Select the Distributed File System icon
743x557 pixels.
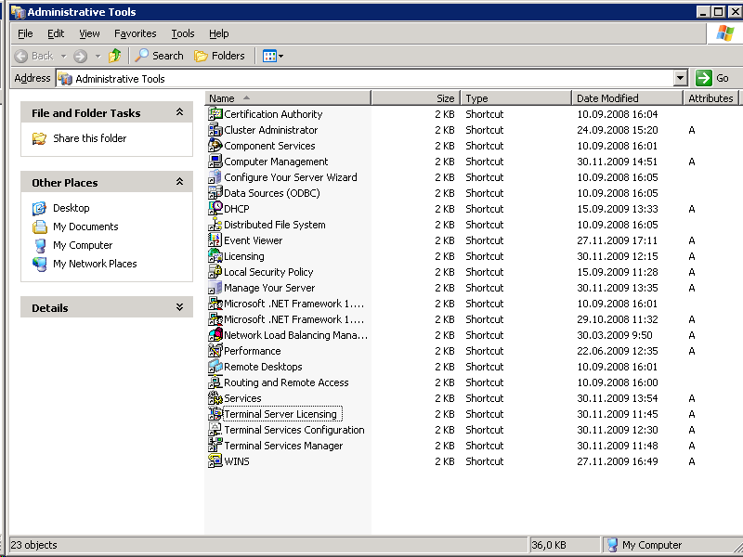click(215, 224)
